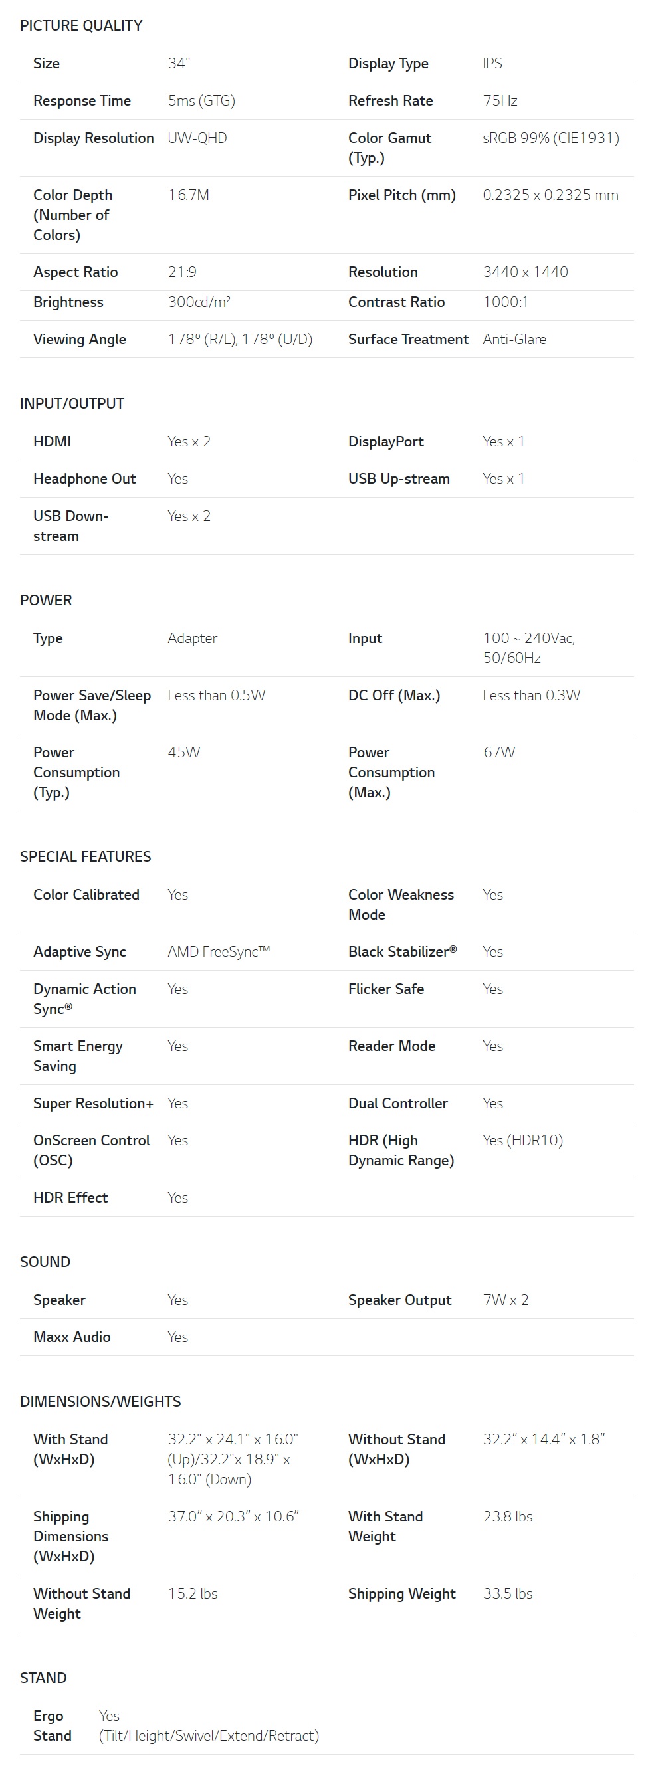Select the Ergo Stand label
The width and height of the screenshot is (654, 1766).
52,1725
